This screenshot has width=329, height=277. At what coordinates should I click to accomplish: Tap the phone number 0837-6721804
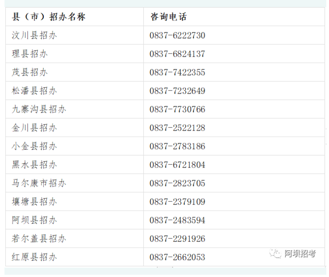pos(177,165)
